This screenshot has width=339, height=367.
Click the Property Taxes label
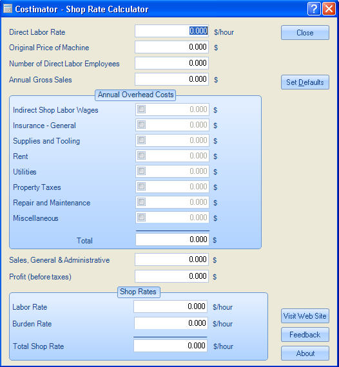37,187
